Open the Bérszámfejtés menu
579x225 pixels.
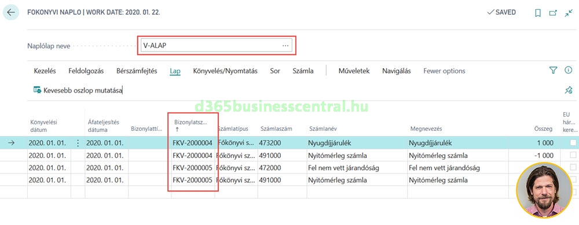137,71
